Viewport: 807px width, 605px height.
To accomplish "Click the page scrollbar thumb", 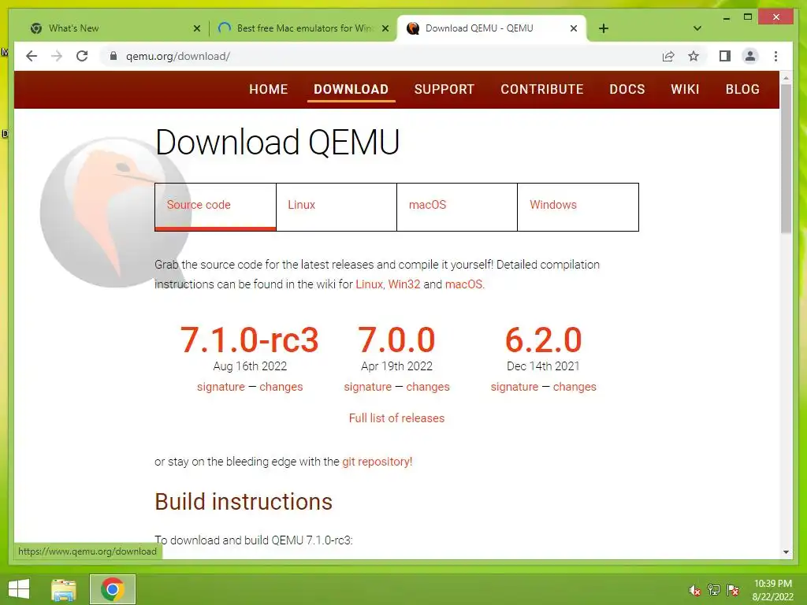I will point(786,158).
